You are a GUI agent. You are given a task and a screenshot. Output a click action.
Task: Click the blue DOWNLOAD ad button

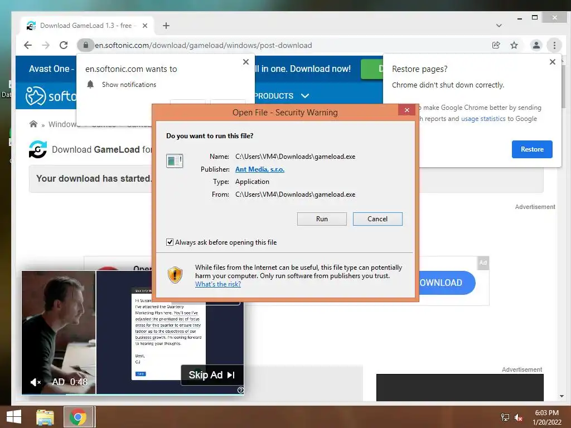447,283
